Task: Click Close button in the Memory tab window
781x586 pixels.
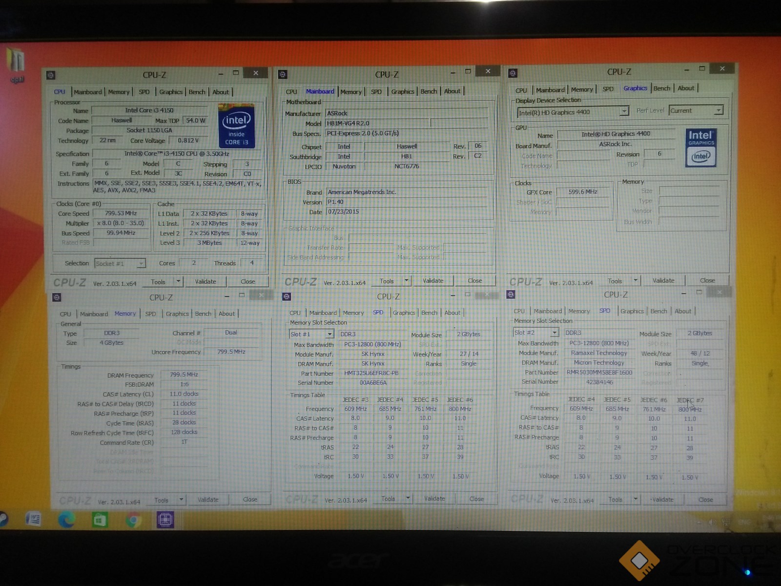Action: tap(250, 500)
